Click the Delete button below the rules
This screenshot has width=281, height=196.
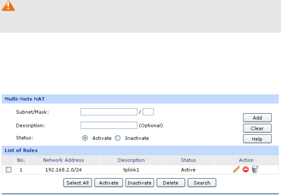point(171,183)
